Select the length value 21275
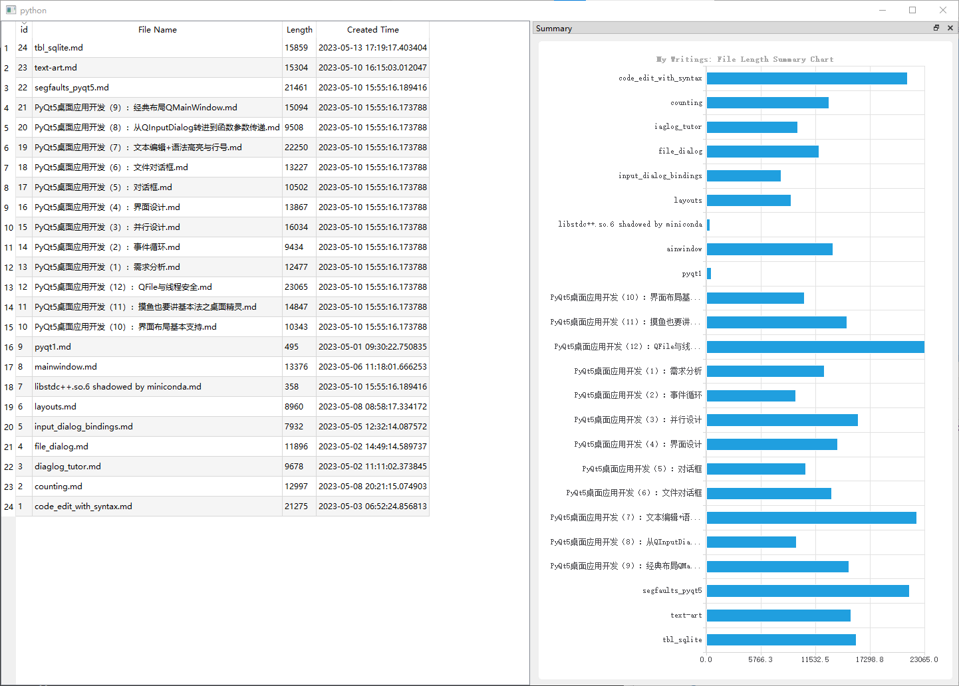 (299, 507)
